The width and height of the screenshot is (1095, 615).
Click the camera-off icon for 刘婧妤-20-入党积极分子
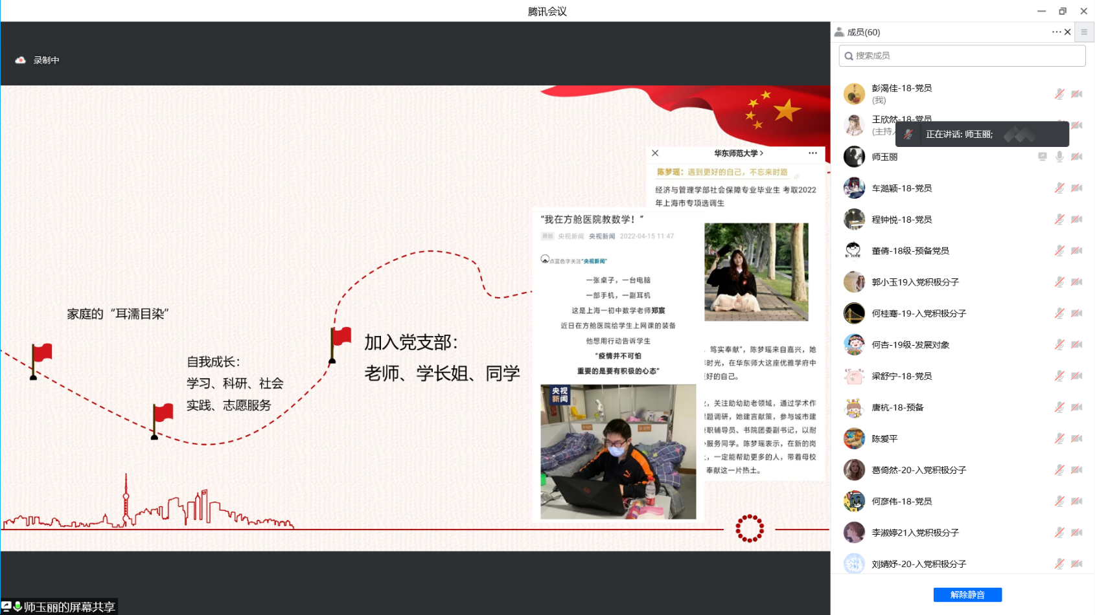[1077, 564]
